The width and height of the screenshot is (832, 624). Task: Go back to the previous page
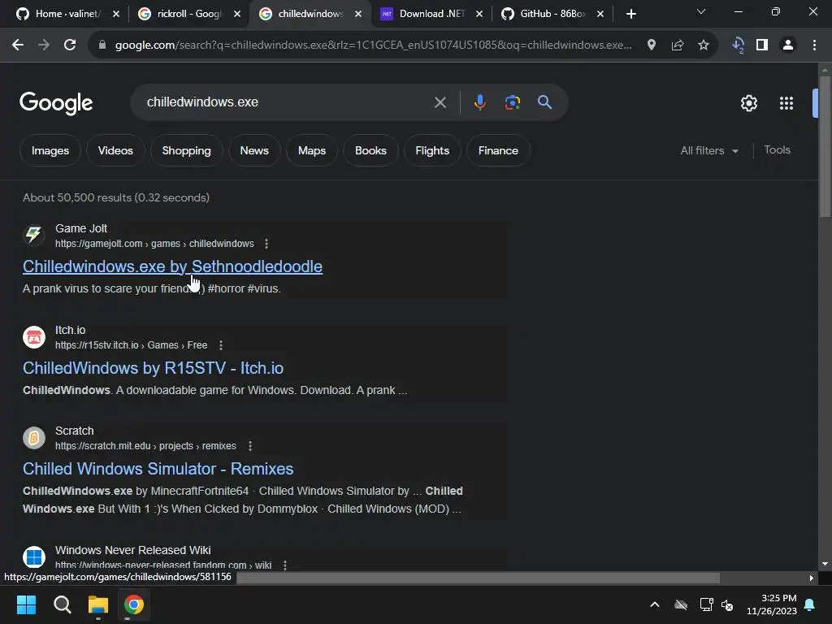(x=18, y=45)
